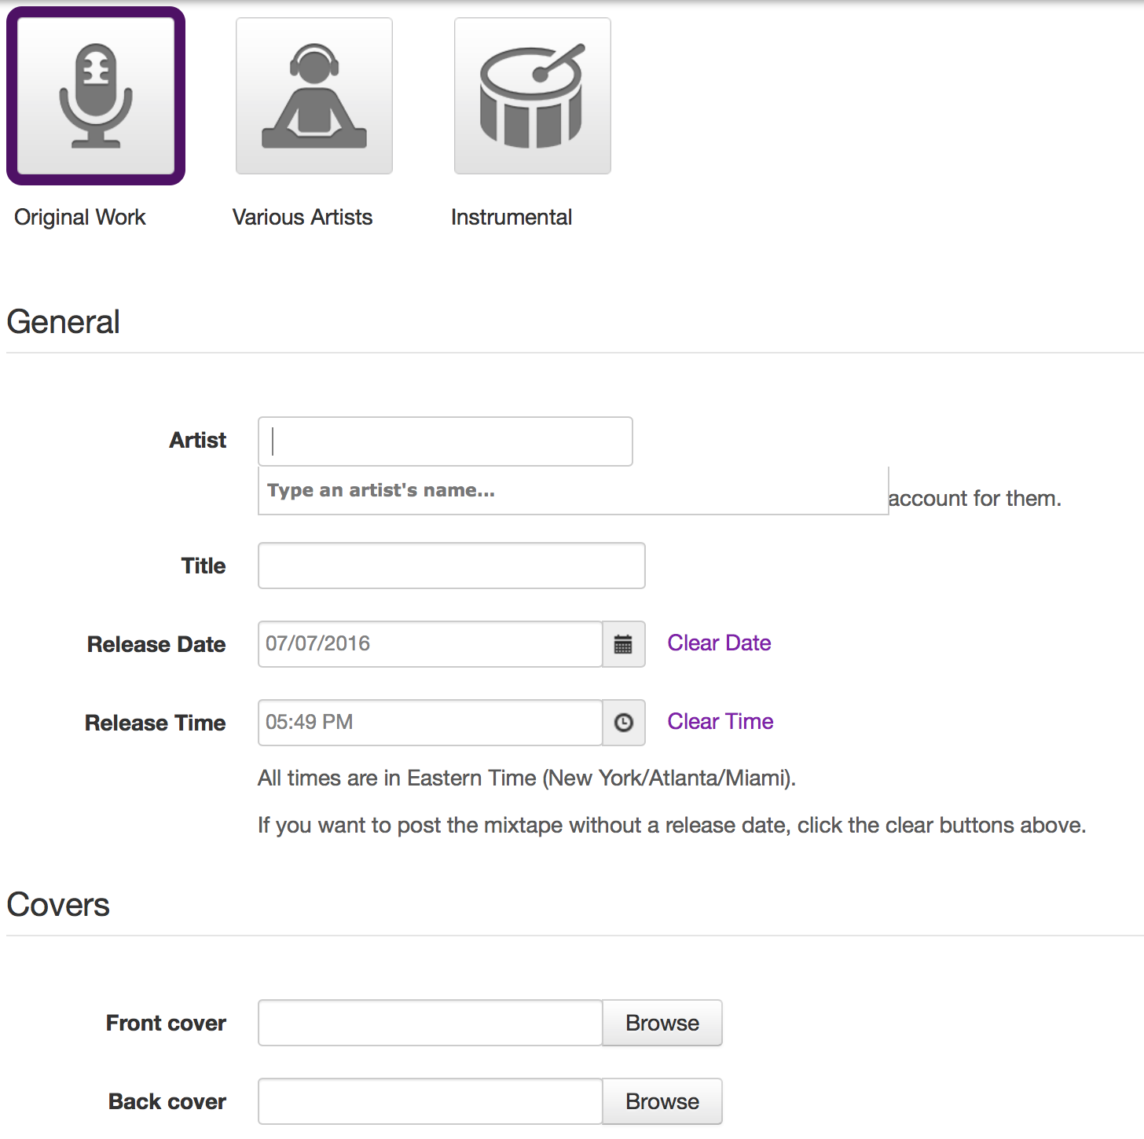Browse for a Back cover image
This screenshot has height=1139, width=1144.
pos(662,1101)
